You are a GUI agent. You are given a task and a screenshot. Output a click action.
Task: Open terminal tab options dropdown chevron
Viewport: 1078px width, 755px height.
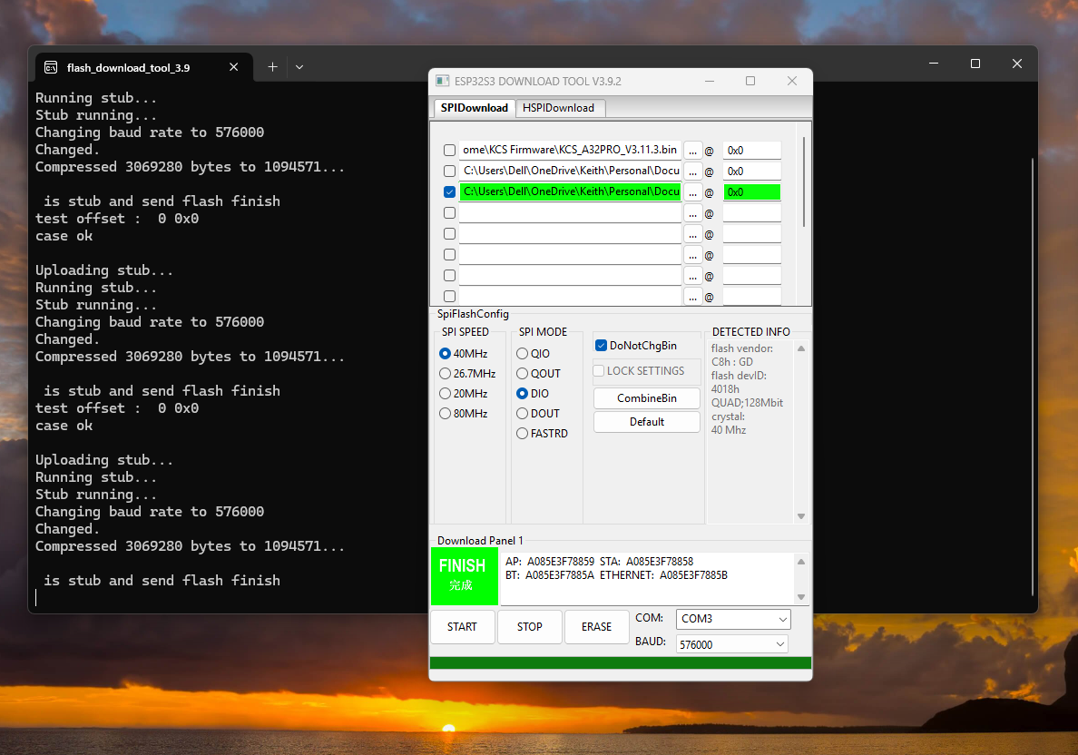point(299,67)
